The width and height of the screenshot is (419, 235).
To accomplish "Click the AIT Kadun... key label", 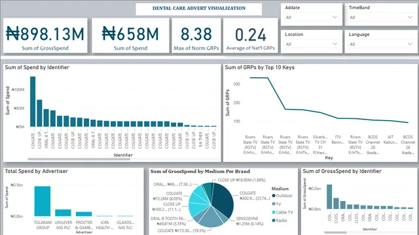I will pyautogui.click(x=390, y=140).
